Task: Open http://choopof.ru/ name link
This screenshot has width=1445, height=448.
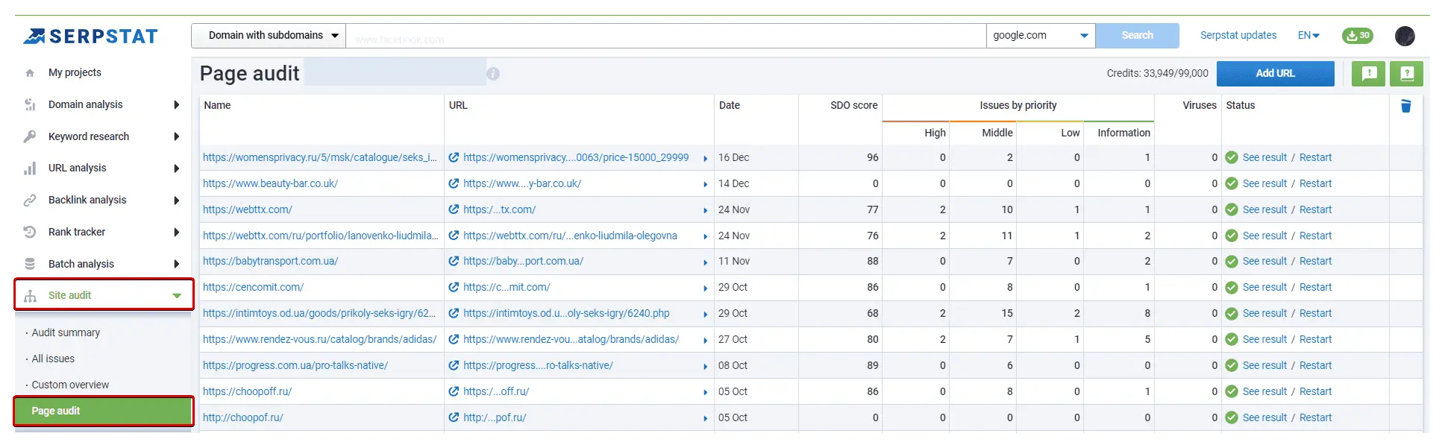Action: click(x=243, y=417)
